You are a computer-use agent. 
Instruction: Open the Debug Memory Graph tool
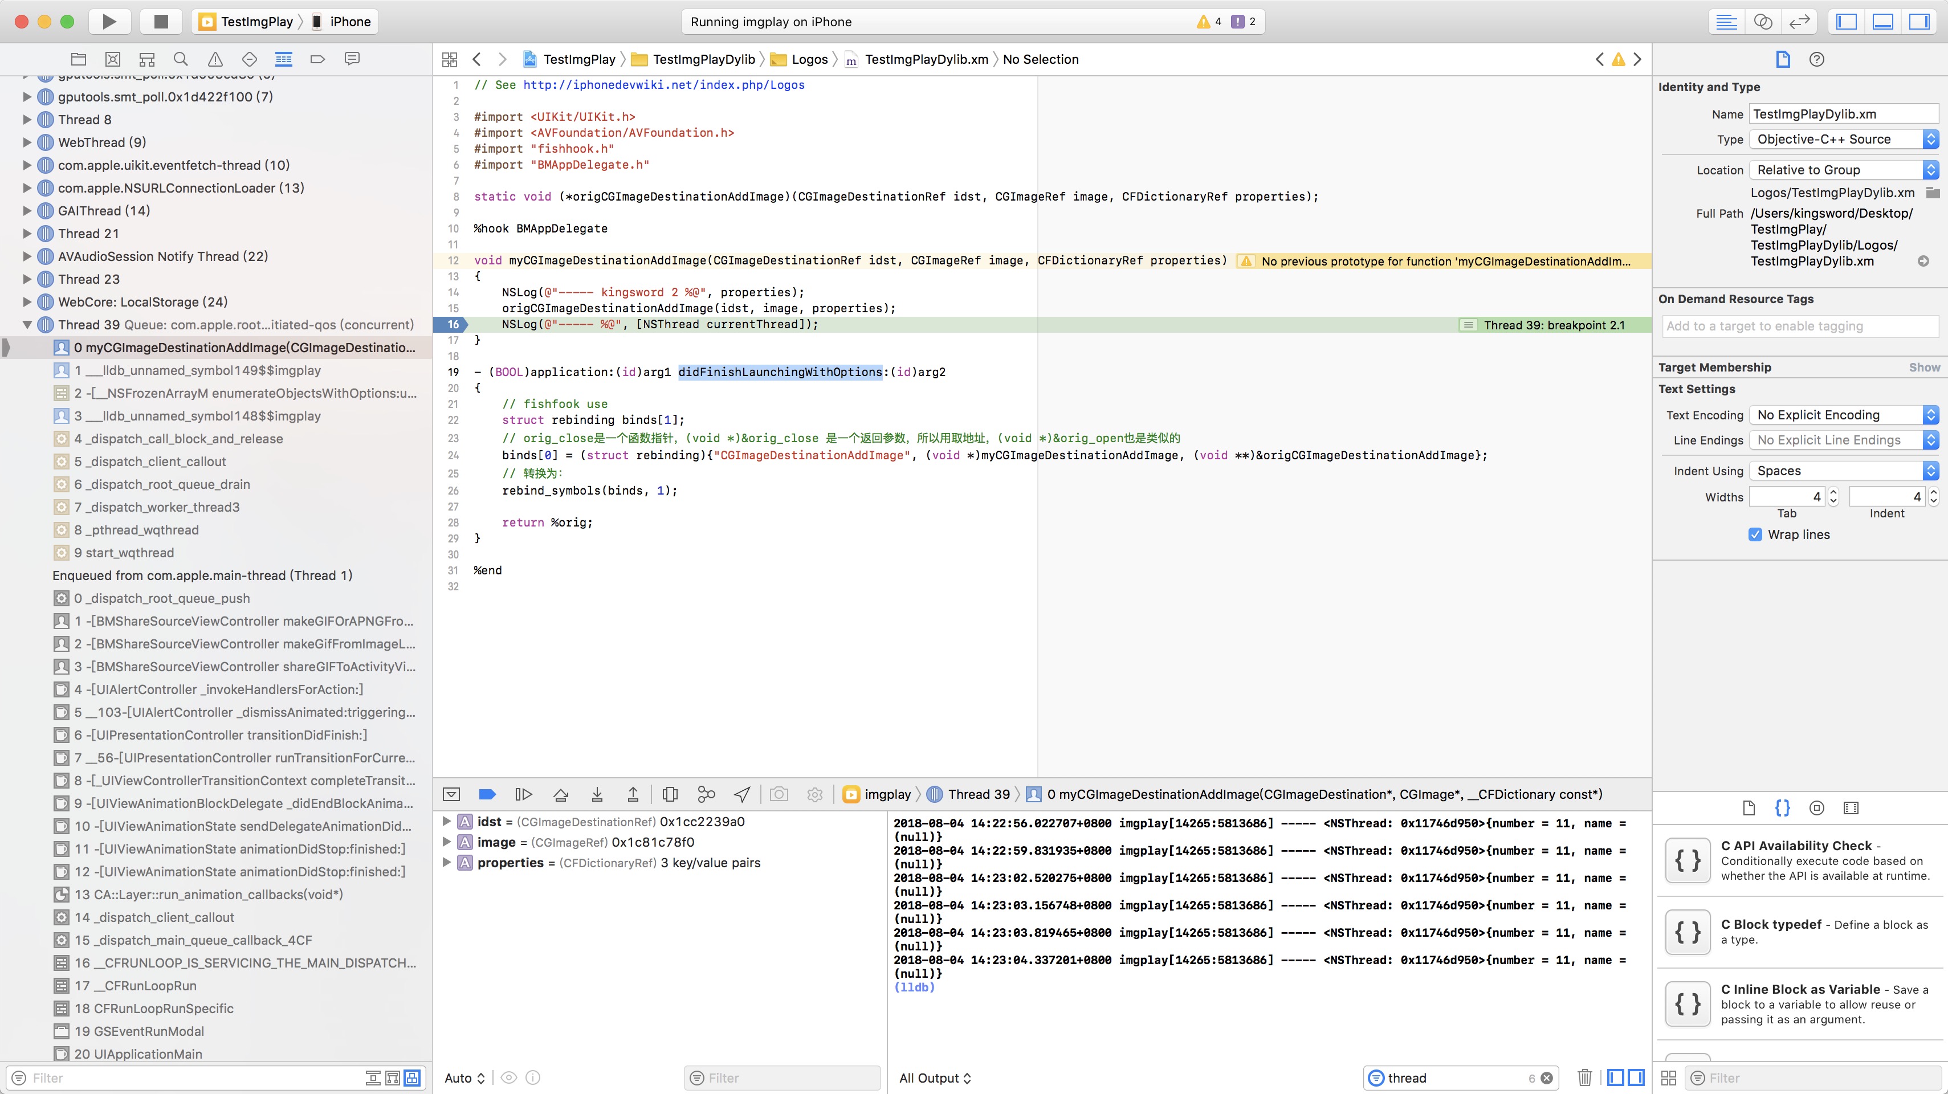coord(706,794)
